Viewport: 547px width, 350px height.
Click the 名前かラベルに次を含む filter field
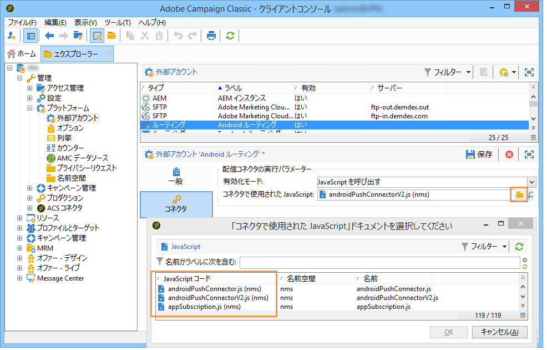tap(379, 263)
